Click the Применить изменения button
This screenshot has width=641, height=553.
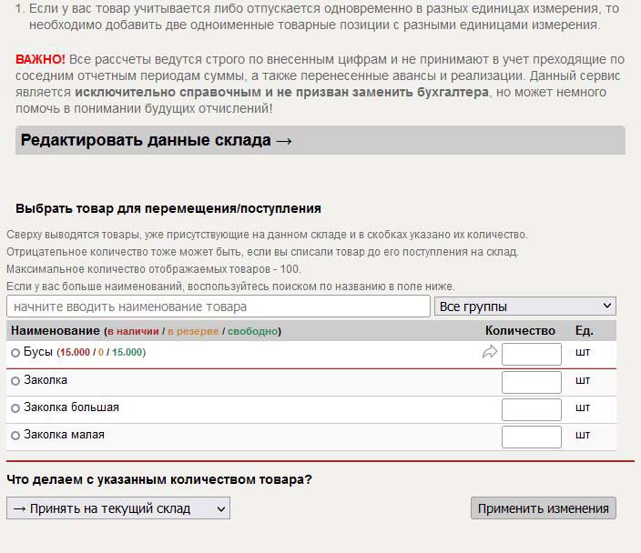pos(544,508)
